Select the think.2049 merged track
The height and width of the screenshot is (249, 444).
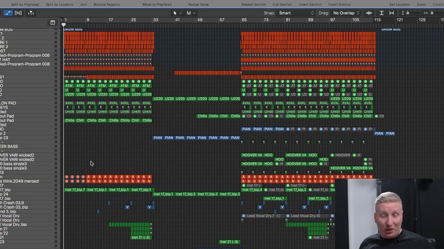coord(19,181)
